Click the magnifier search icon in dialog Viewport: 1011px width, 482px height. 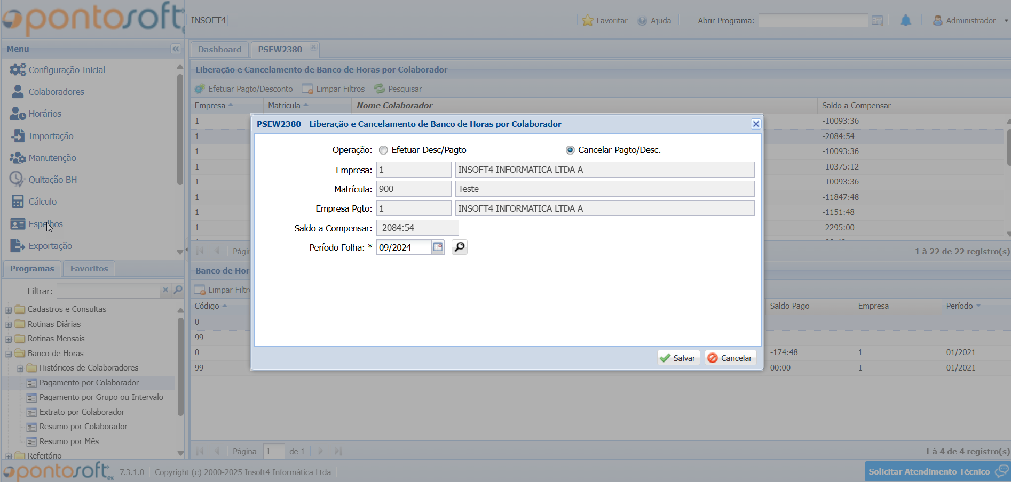coord(459,247)
